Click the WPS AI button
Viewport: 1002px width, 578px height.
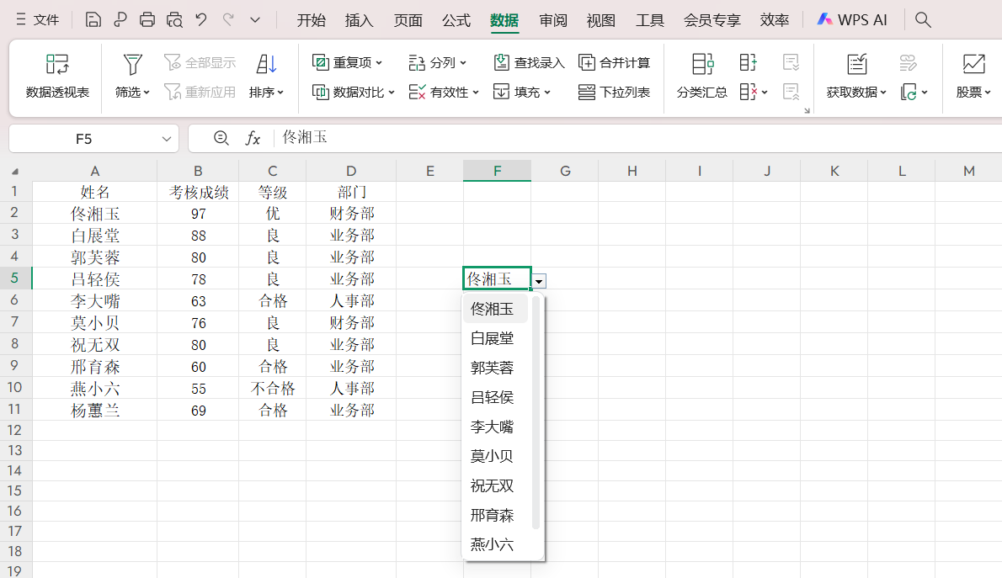(852, 20)
